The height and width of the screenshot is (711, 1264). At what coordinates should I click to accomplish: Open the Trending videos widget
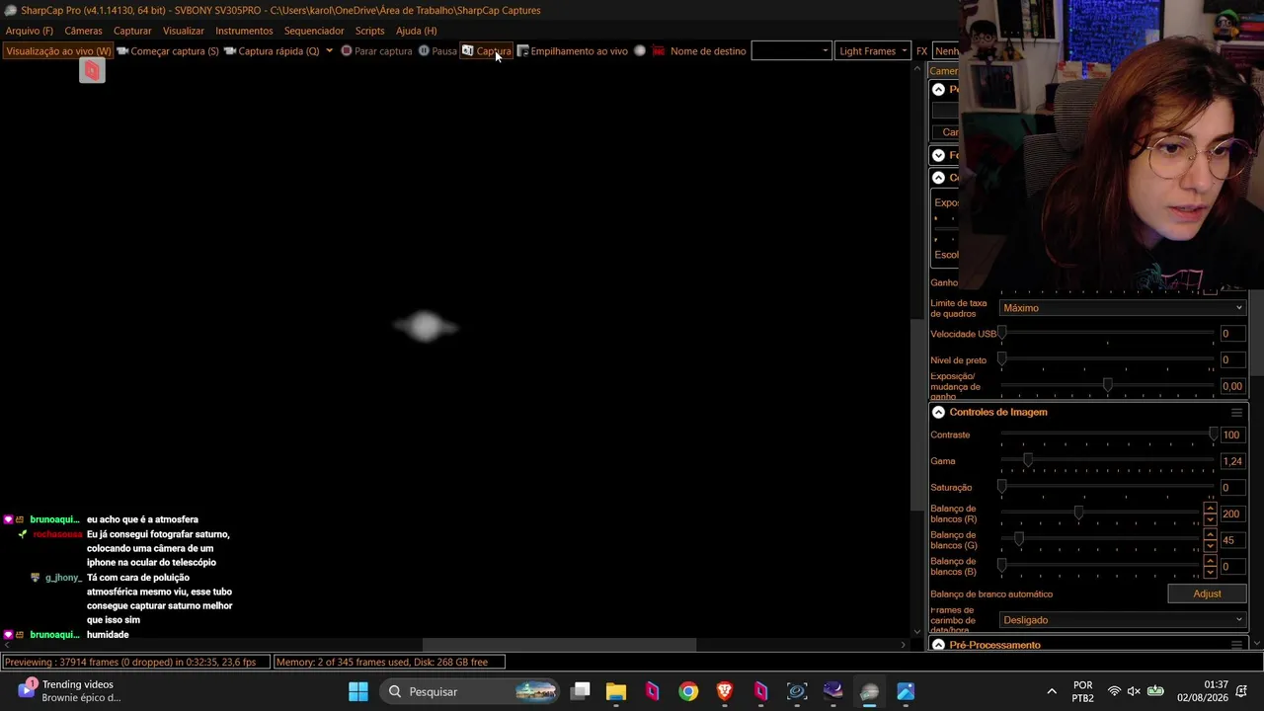(69, 690)
